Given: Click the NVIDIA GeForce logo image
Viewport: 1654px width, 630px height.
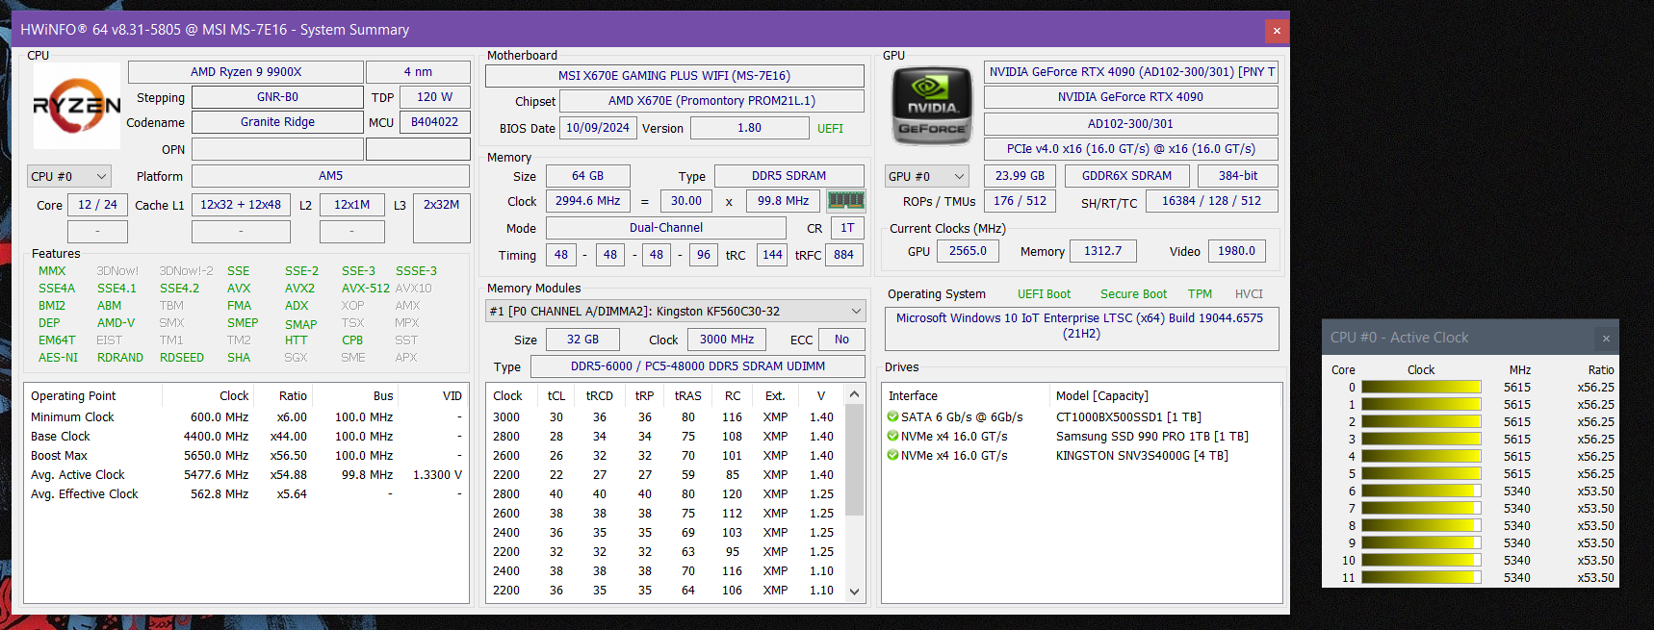Looking at the screenshot, I should coord(931,106).
